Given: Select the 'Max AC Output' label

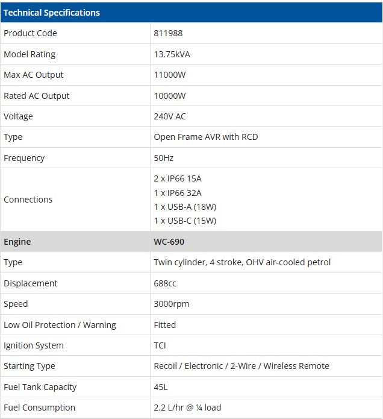Looking at the screenshot, I should [x=33, y=75].
